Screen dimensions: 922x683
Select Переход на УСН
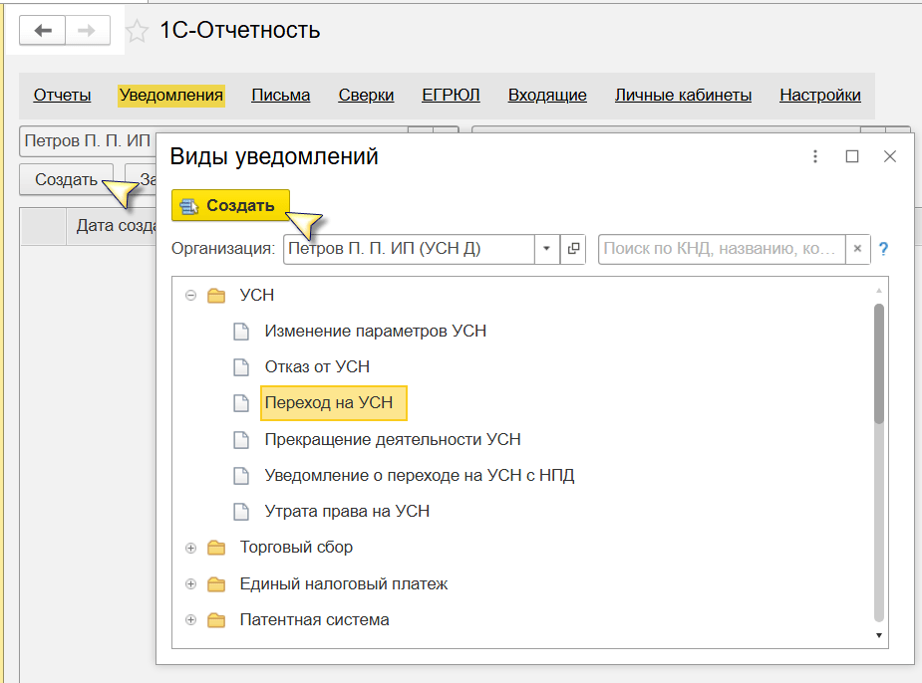point(333,403)
